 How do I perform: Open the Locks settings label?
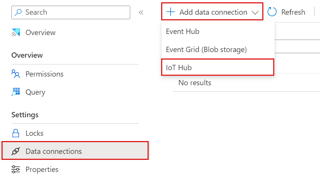pyautogui.click(x=34, y=133)
